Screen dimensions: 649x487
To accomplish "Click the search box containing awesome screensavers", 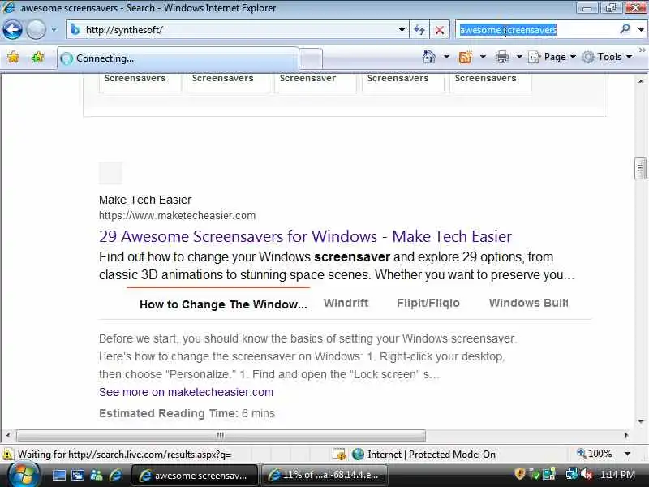I will (536, 30).
